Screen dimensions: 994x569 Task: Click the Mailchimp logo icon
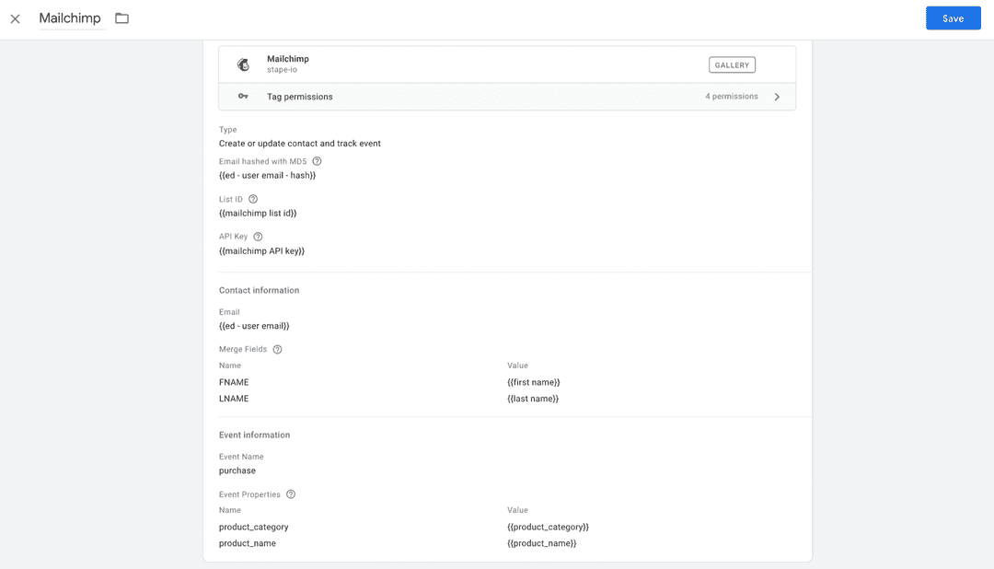(x=243, y=64)
